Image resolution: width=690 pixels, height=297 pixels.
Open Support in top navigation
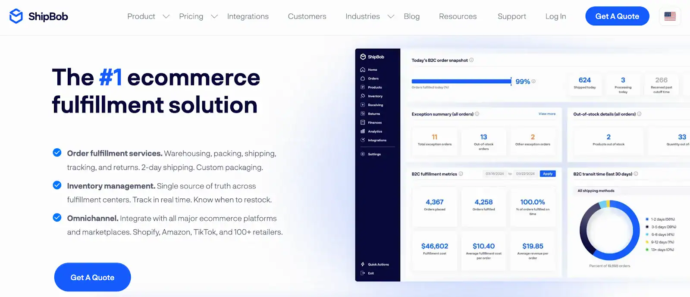[512, 16]
